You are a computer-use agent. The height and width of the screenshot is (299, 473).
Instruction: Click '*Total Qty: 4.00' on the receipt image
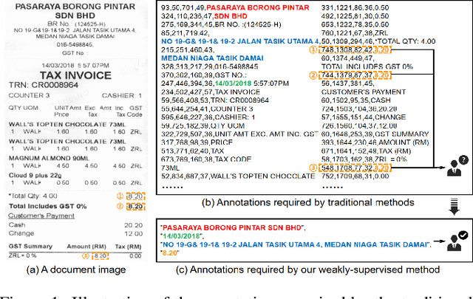pyautogui.click(x=33, y=196)
